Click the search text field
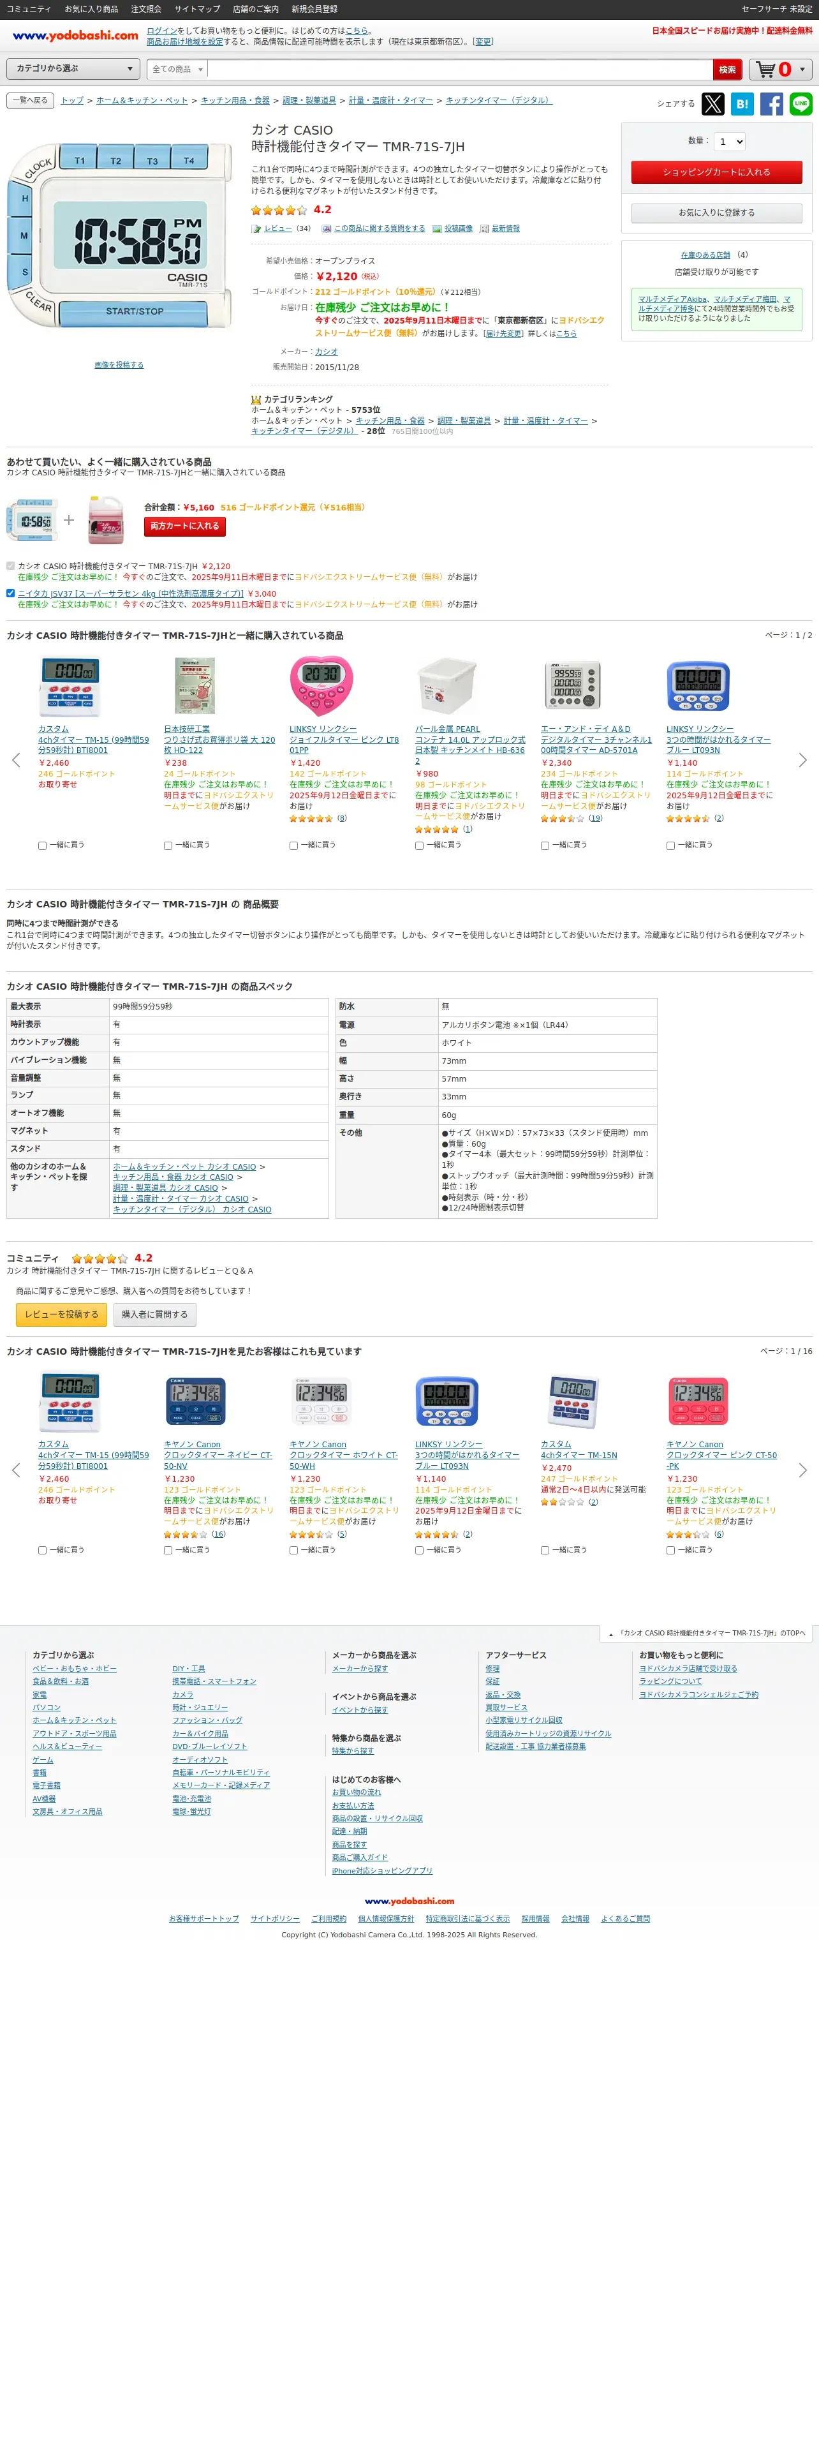This screenshot has height=2458, width=819. (x=461, y=70)
